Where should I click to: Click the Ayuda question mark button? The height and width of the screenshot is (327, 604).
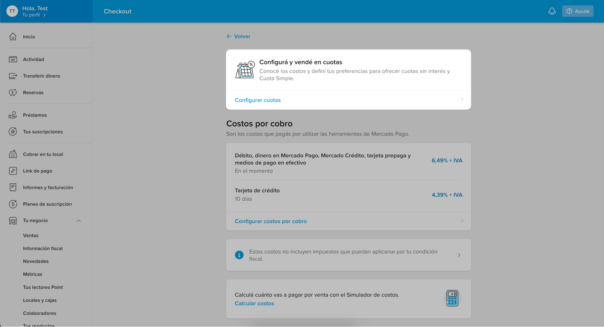[578, 11]
